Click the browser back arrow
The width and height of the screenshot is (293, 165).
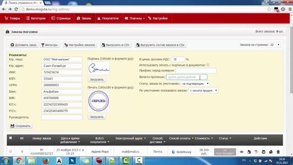[4, 9]
